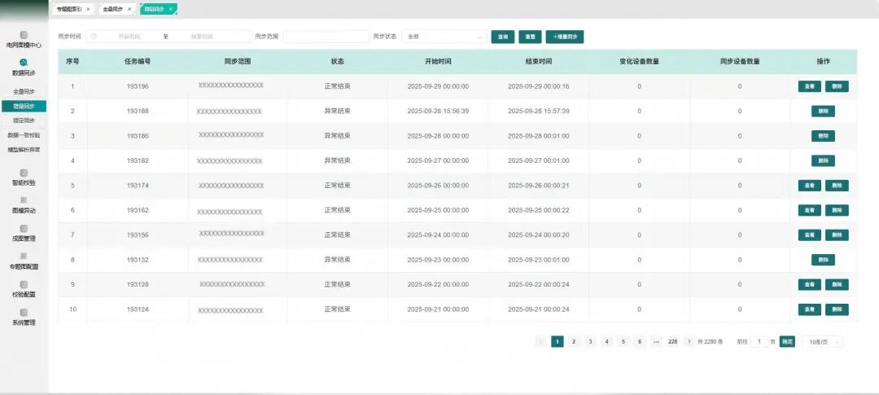Select 增量同步 in sidebar submenu
Image resolution: width=879 pixels, height=395 pixels.
(24, 106)
